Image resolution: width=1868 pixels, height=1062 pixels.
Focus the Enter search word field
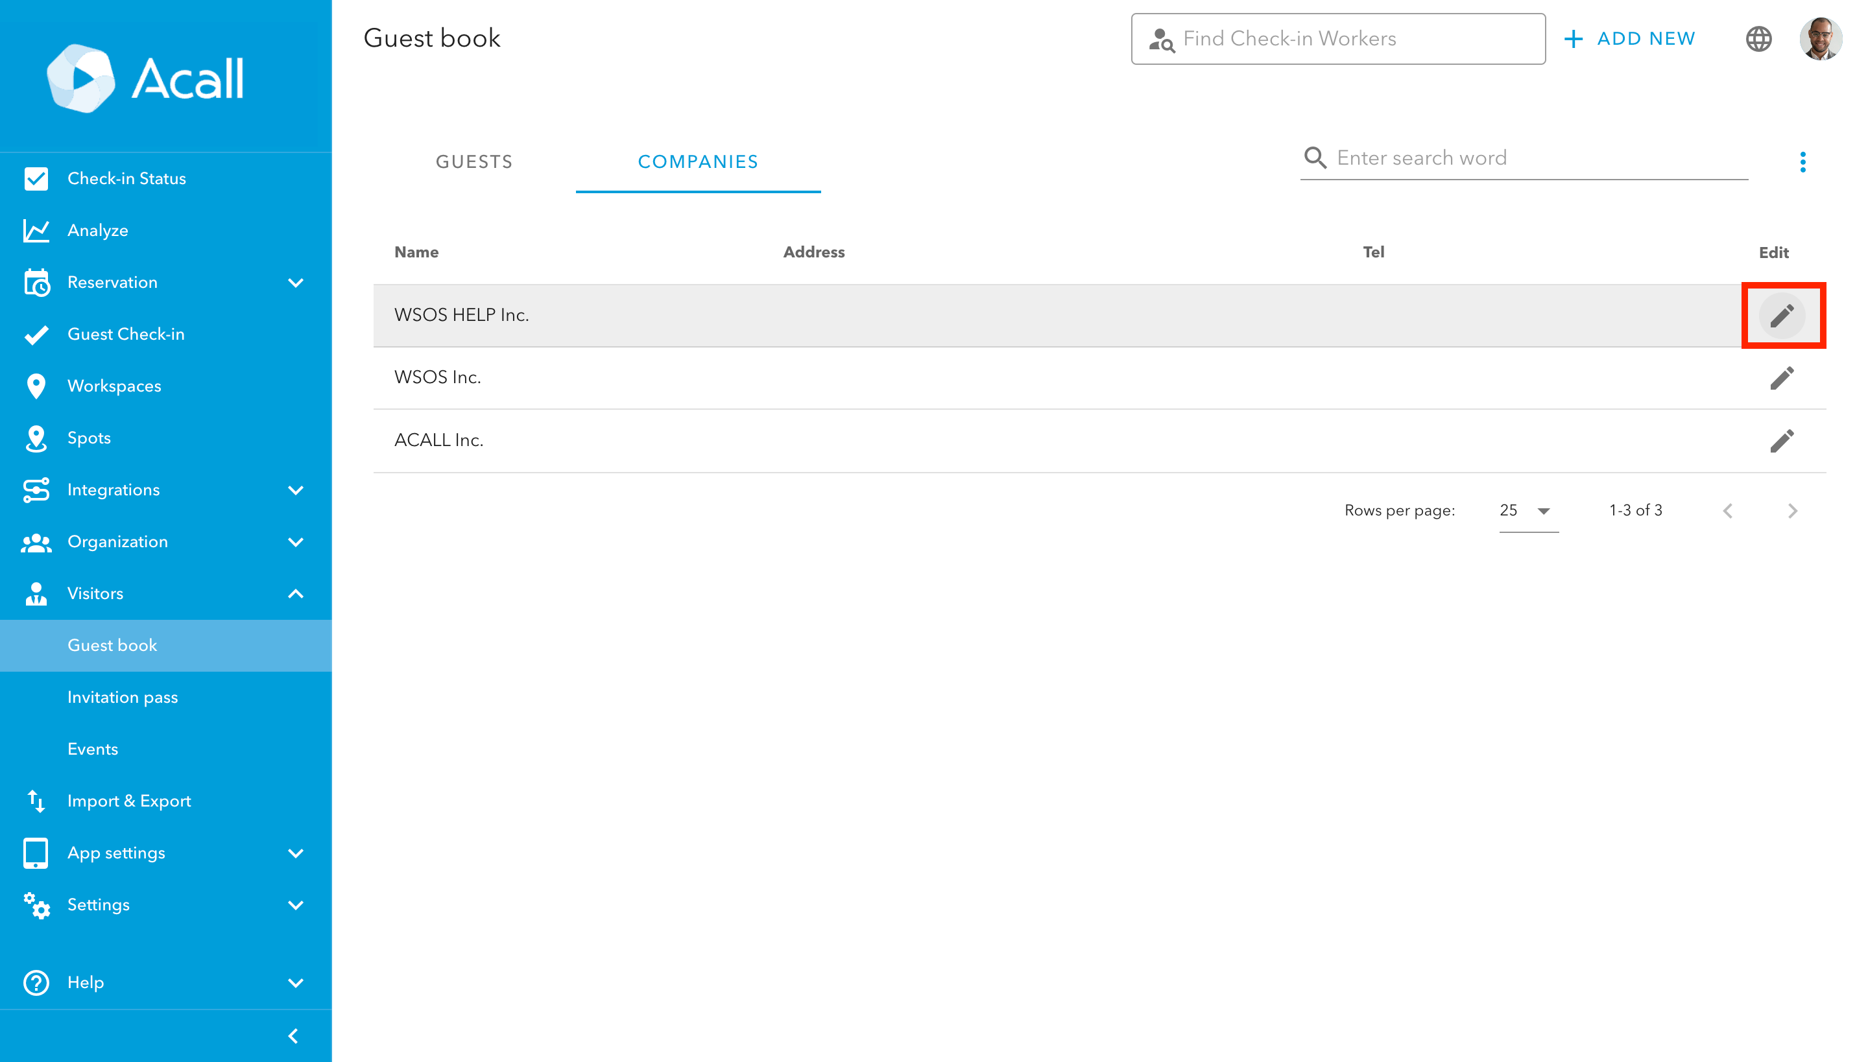pyautogui.click(x=1524, y=158)
